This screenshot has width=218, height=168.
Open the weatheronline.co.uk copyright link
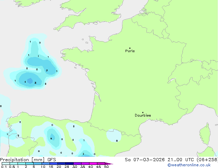(x=189, y=165)
